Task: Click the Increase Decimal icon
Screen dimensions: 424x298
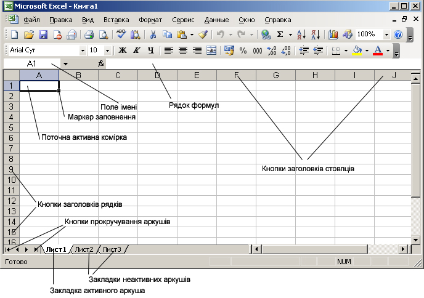Action: click(272, 50)
